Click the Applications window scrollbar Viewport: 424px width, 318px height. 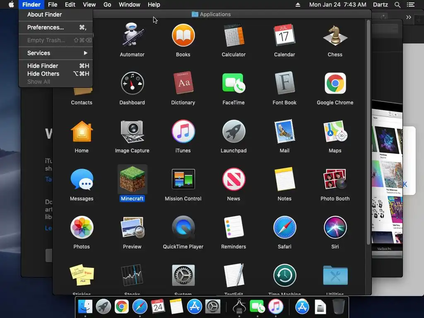click(368, 132)
